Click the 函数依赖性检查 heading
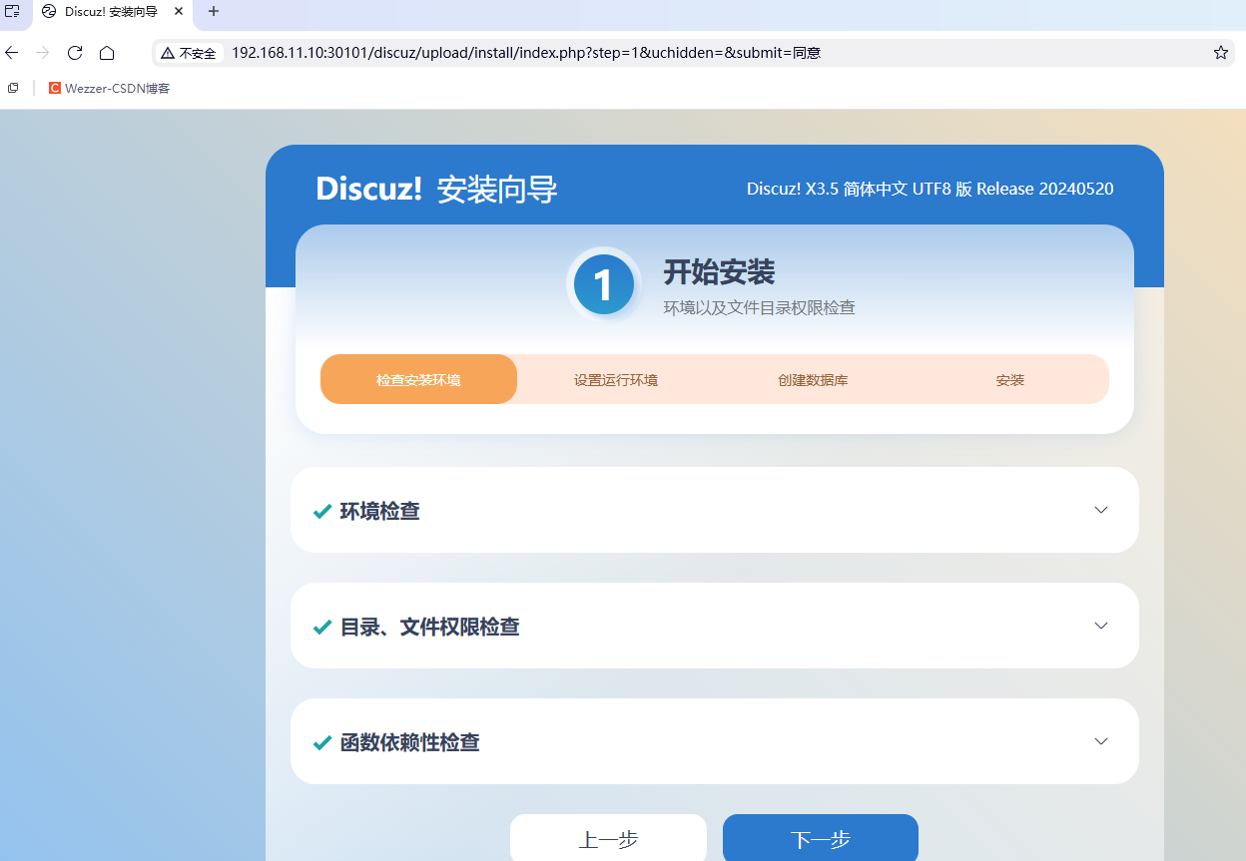 tap(409, 742)
